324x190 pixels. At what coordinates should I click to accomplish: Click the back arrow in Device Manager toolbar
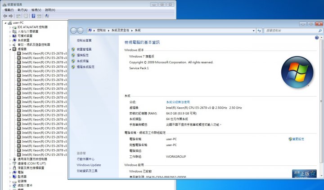pyautogui.click(x=5, y=16)
